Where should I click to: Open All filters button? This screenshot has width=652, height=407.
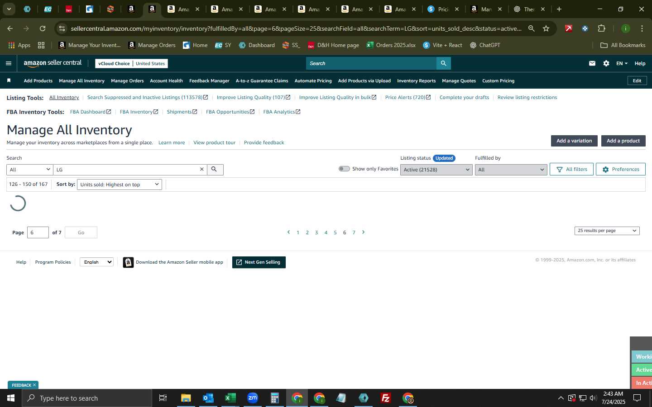pyautogui.click(x=571, y=169)
